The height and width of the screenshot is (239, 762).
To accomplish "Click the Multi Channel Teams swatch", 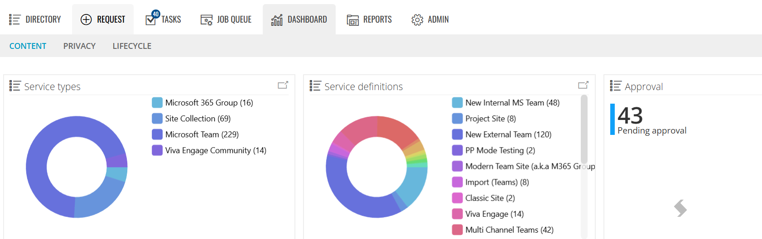I will (x=458, y=229).
